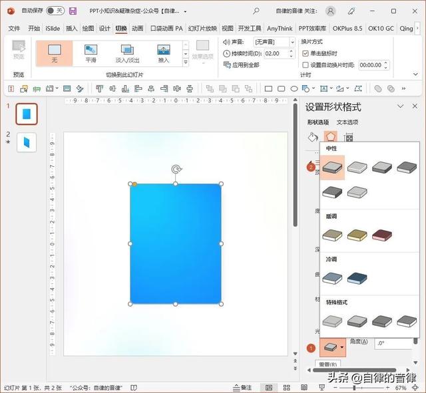Select the dark red warm material preset

381,235
